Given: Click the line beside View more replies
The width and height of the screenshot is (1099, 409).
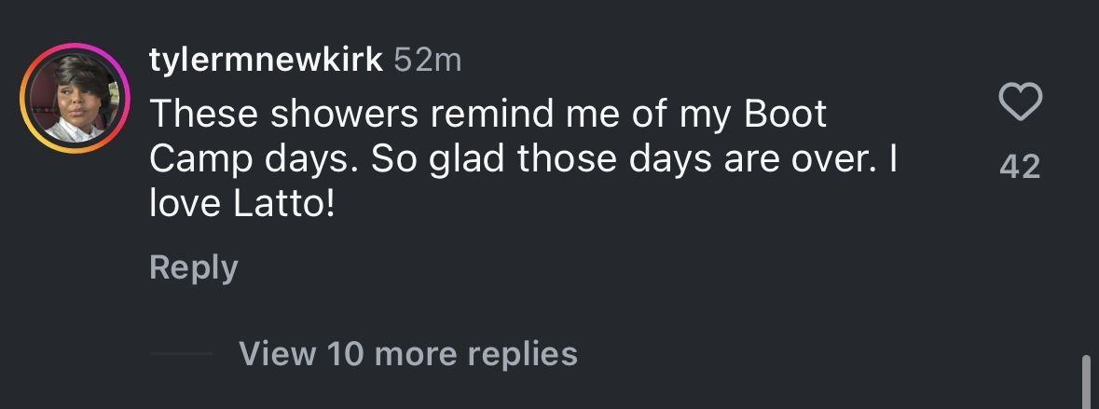Looking at the screenshot, I should 181,354.
